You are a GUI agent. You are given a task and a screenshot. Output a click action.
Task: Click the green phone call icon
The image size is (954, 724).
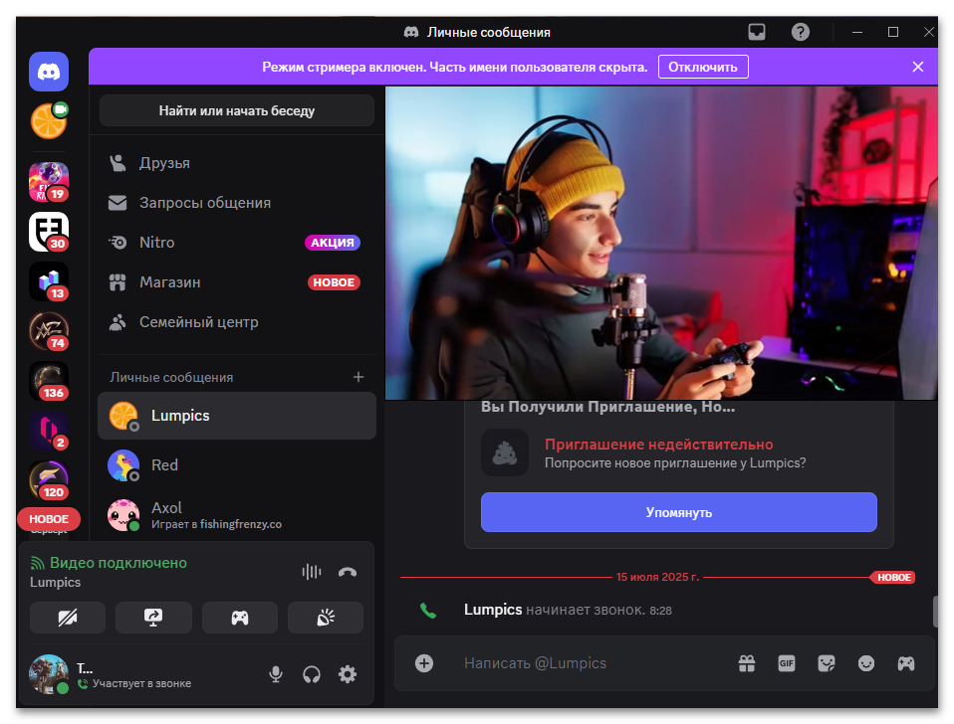pos(428,611)
